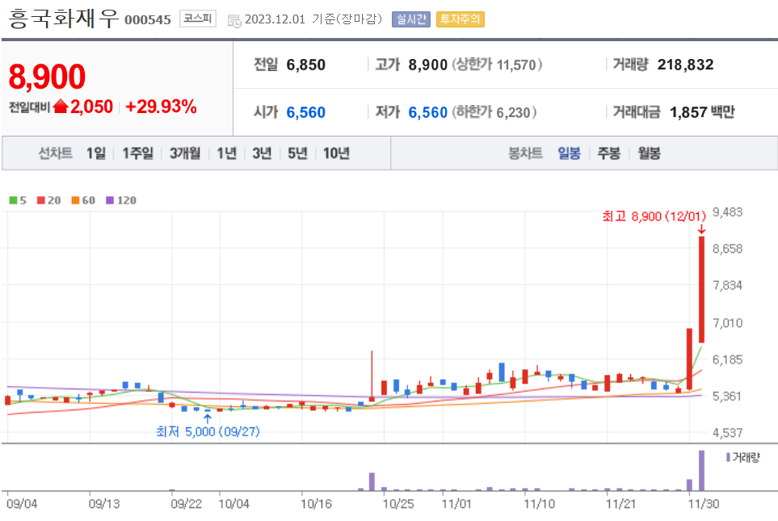The height and width of the screenshot is (521, 778).
Task: Select the 10년 line chart period
Action: [x=336, y=153]
